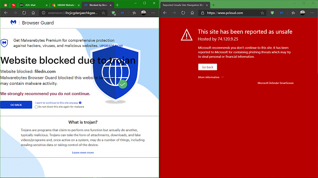
Task: Focus the extension URL address bar
Action: click(x=73, y=13)
